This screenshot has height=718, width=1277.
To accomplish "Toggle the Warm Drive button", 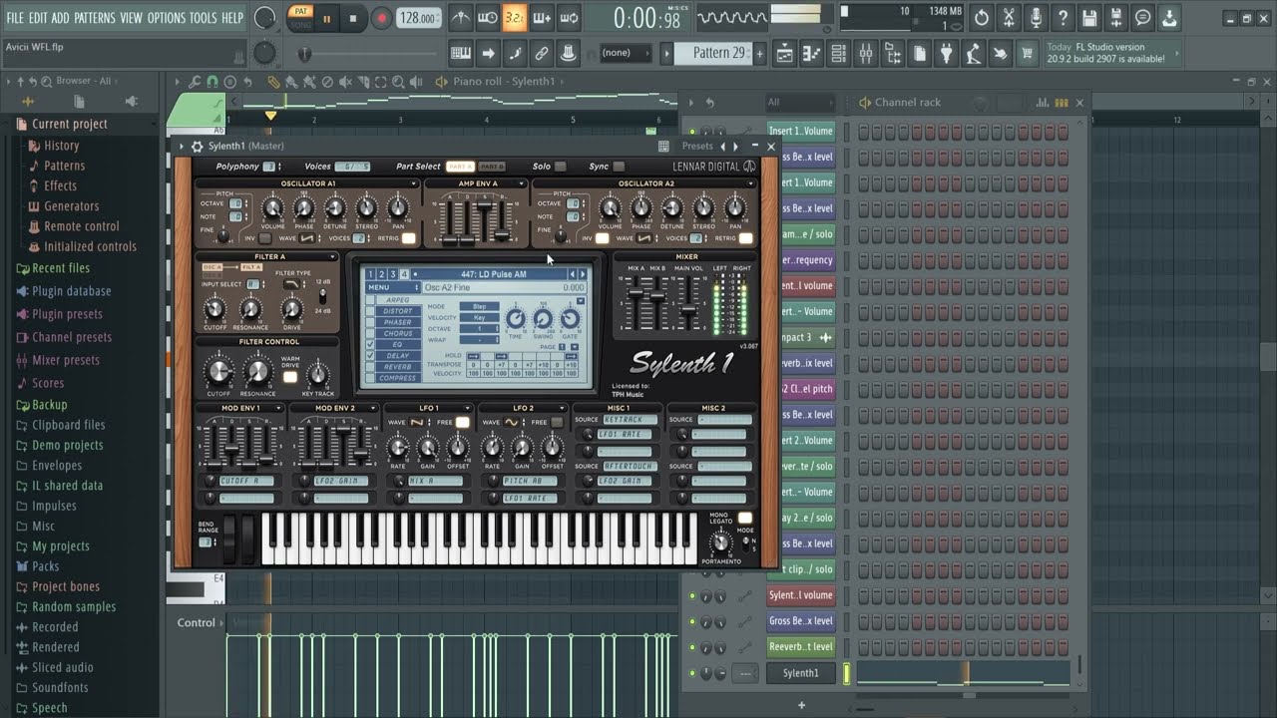I will 290,377.
